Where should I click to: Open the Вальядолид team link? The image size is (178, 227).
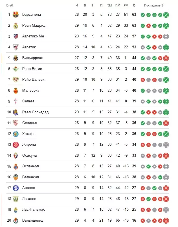(x=33, y=220)
